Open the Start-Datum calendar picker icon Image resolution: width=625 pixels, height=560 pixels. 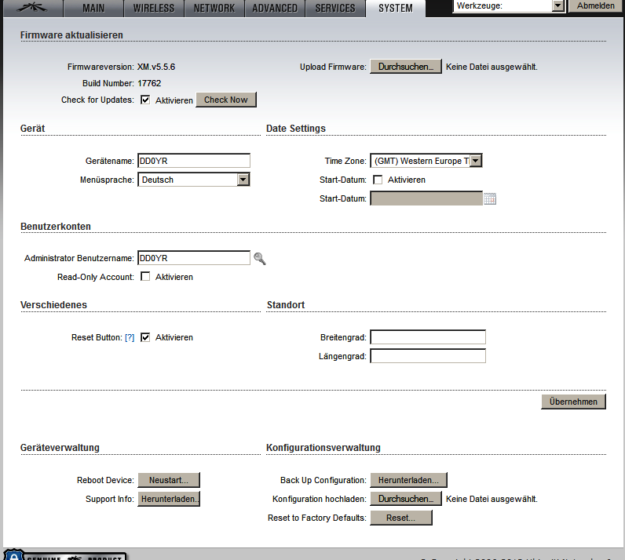click(490, 199)
